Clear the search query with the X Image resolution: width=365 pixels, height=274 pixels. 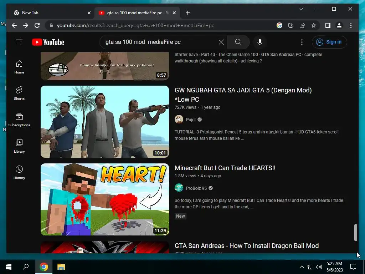(221, 42)
